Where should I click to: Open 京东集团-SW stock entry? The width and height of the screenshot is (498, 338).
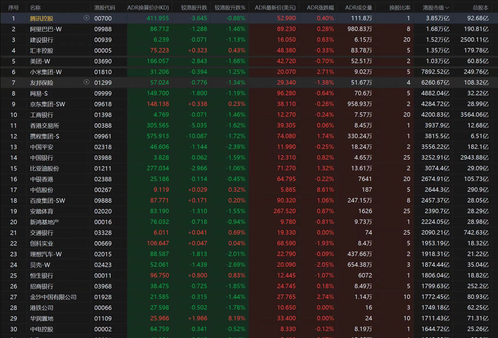point(47,104)
